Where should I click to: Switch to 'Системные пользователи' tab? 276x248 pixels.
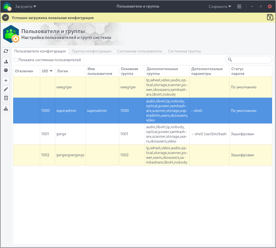pos(139,51)
